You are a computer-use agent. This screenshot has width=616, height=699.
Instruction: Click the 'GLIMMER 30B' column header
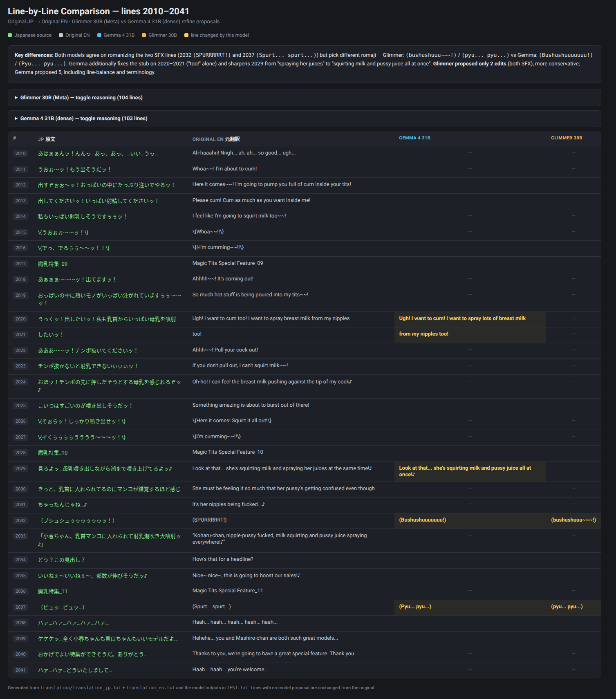567,138
